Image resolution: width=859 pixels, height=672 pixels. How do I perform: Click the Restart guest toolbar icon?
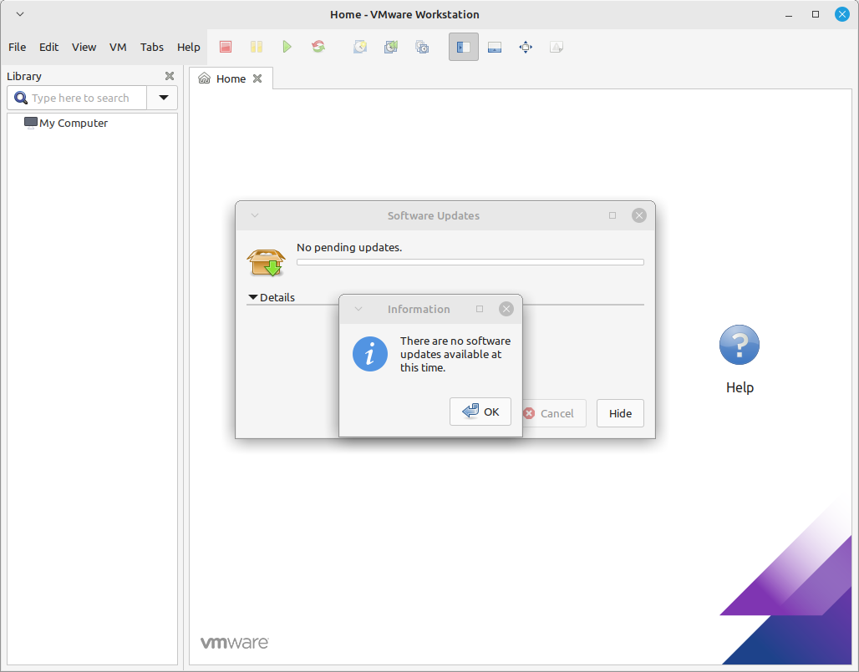318,47
